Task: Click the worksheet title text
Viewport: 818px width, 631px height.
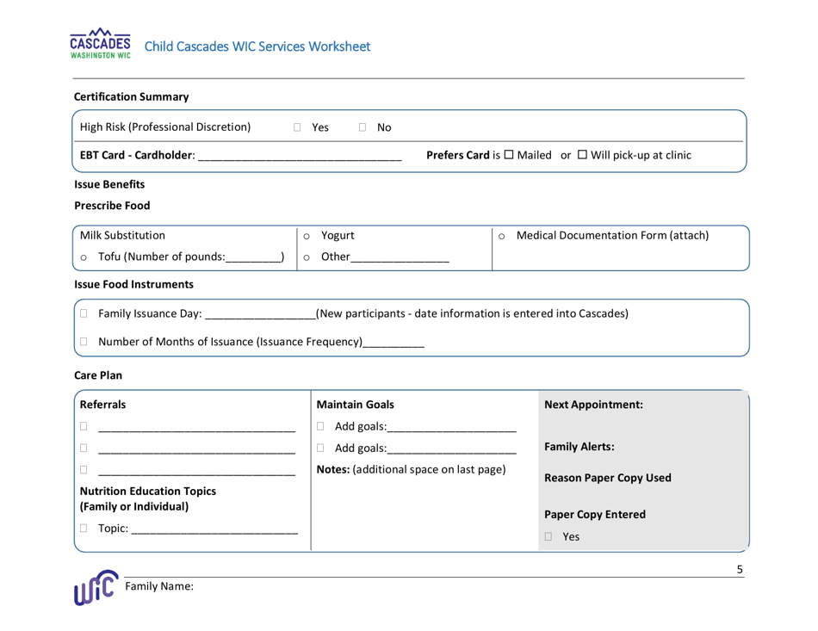Action: pyautogui.click(x=257, y=46)
